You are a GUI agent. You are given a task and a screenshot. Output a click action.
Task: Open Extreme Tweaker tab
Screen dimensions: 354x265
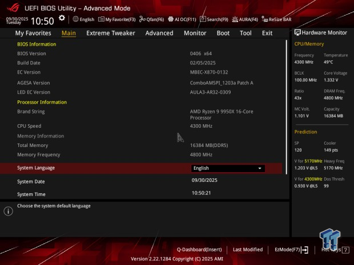111,33
